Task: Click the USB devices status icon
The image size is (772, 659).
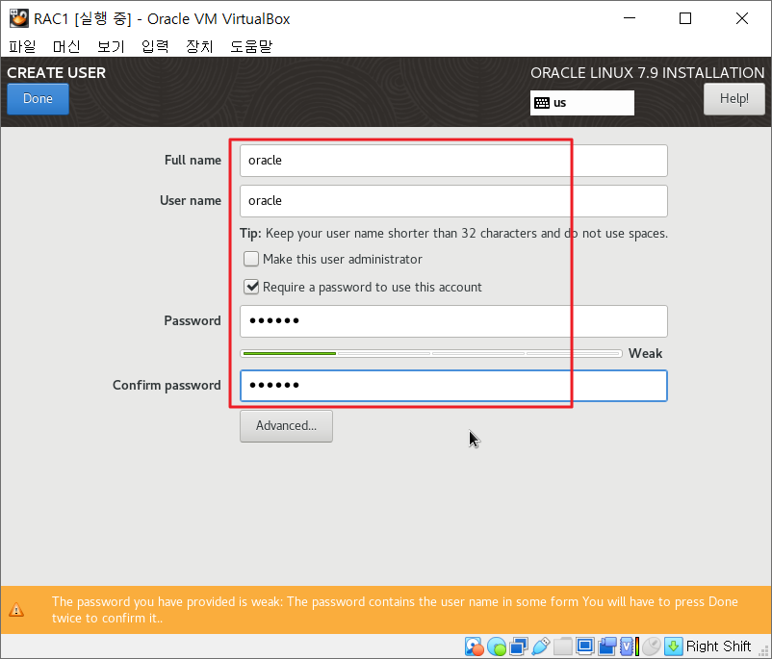Action: (541, 646)
